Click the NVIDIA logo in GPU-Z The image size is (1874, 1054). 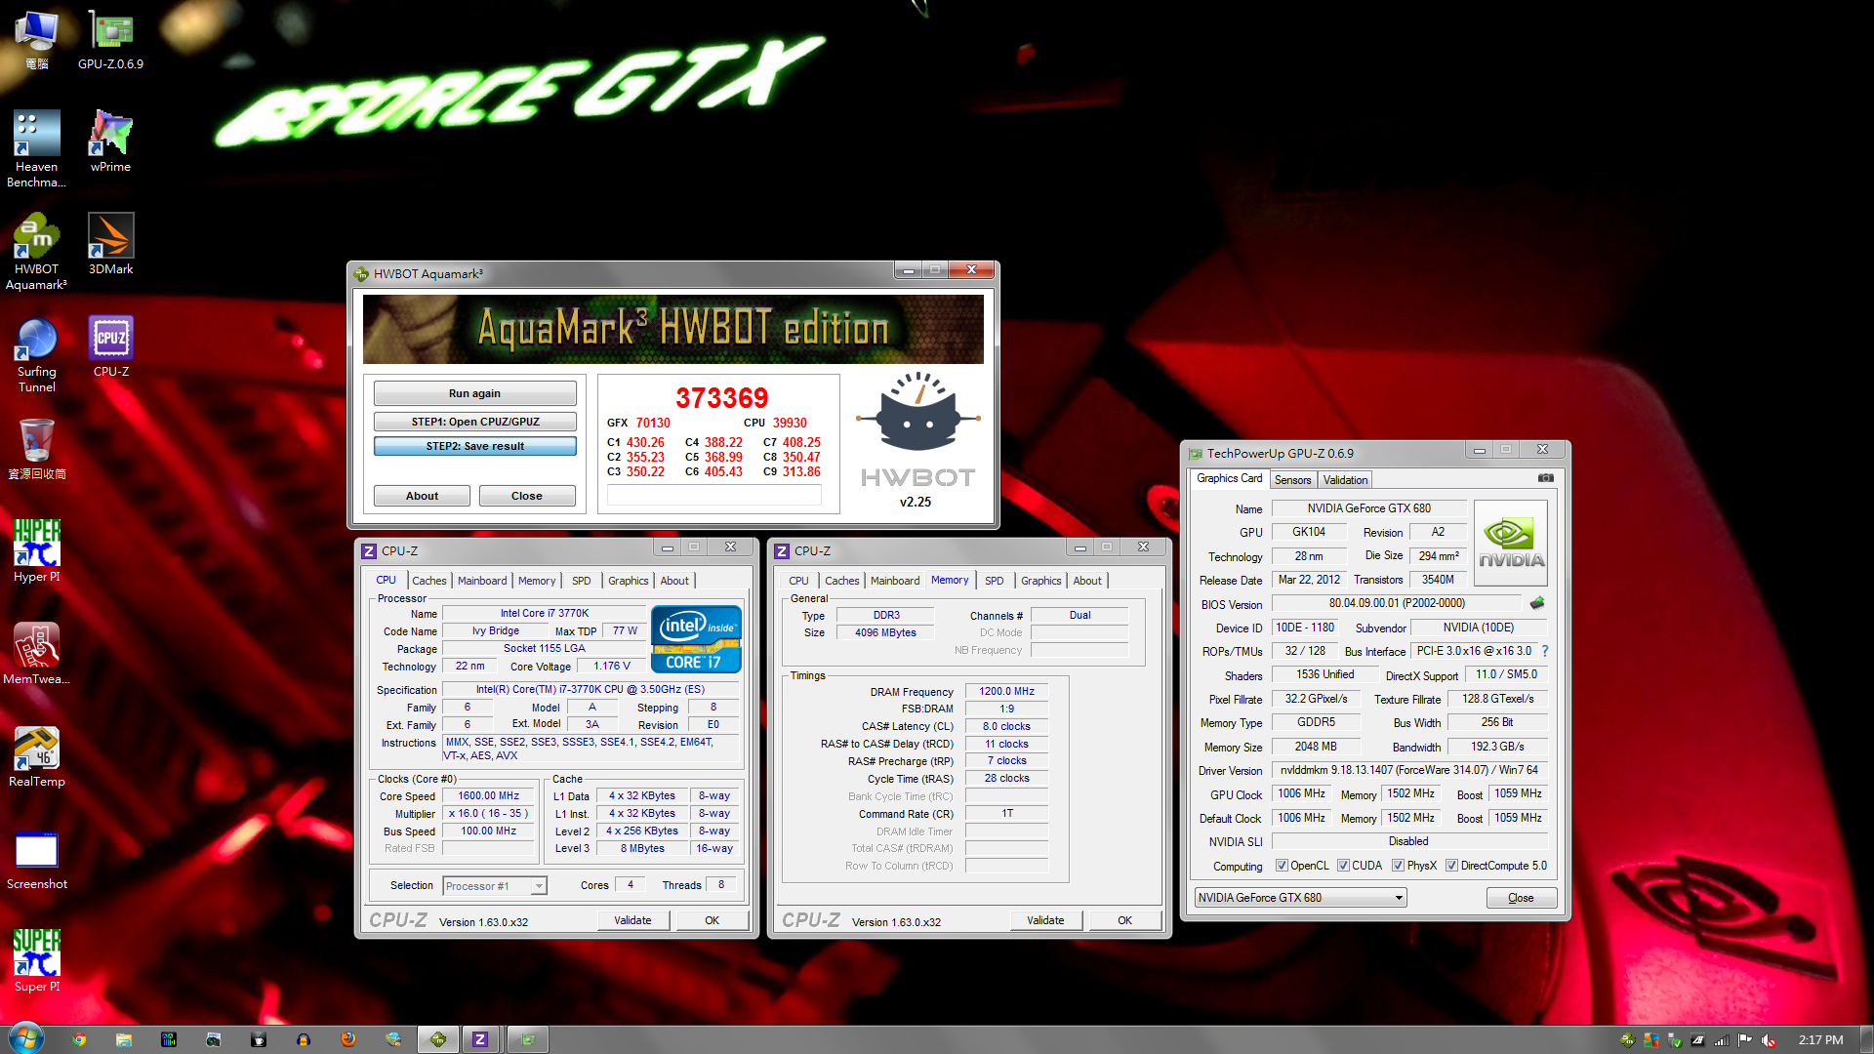(1511, 544)
